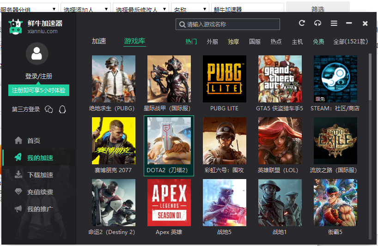378x246 pixels.
Task: Open the Apex 英雄 cover
Action: point(169,203)
